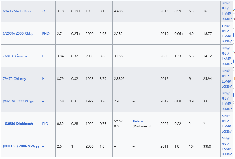Click the FLO family link
Image resolution: width=235 pixels, height=159 pixels.
pyautogui.click(x=45, y=124)
